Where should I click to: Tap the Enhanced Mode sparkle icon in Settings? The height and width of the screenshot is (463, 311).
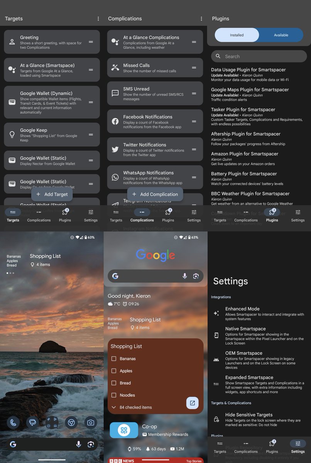coord(216,313)
